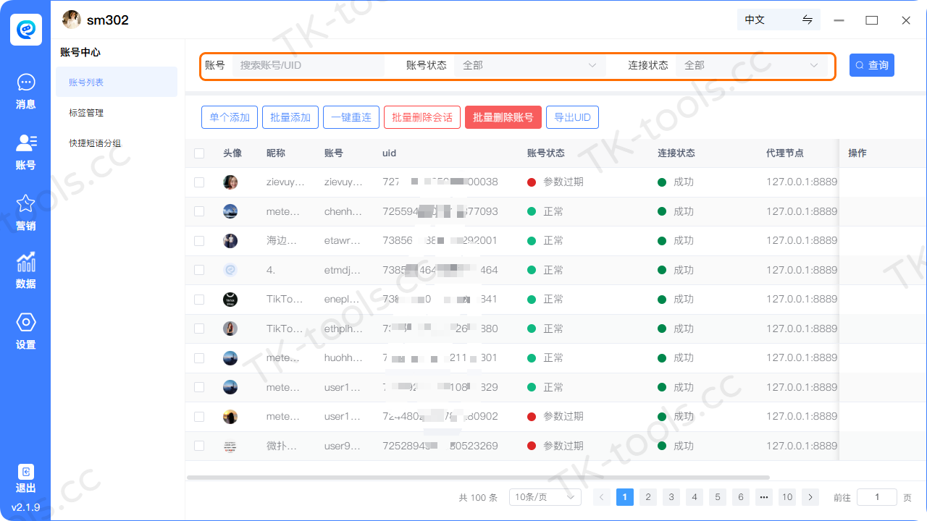Go to page 2

(648, 497)
